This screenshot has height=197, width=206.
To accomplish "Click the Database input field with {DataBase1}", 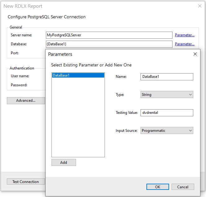I will pos(109,44).
